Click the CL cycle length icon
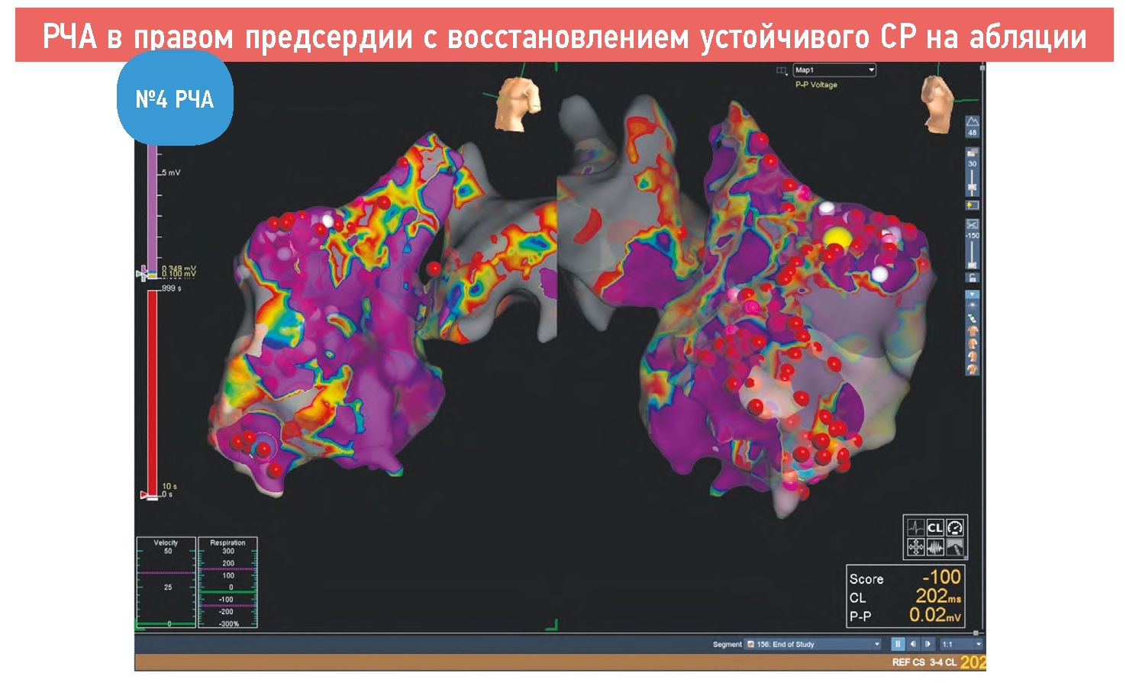This screenshot has width=1126, height=683. coord(935,527)
